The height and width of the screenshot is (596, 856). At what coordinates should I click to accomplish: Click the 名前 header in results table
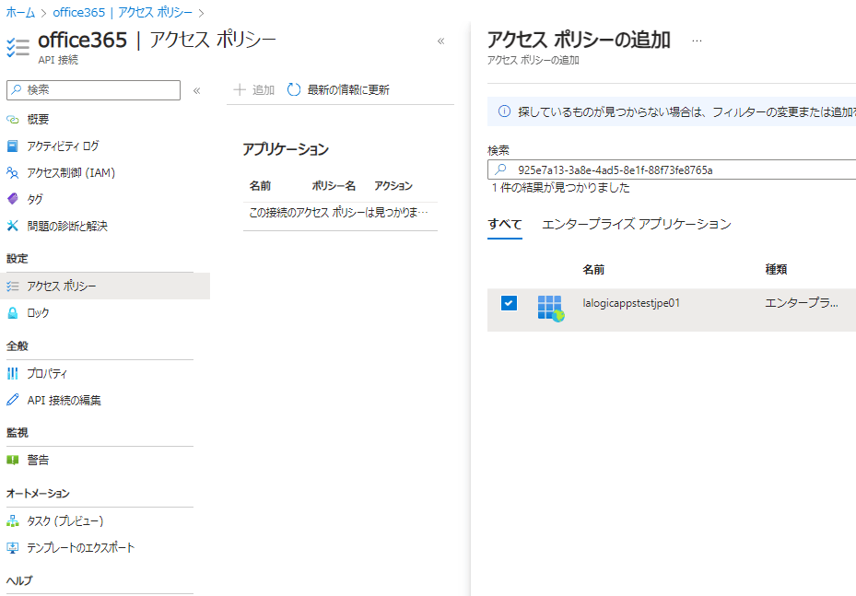point(593,270)
